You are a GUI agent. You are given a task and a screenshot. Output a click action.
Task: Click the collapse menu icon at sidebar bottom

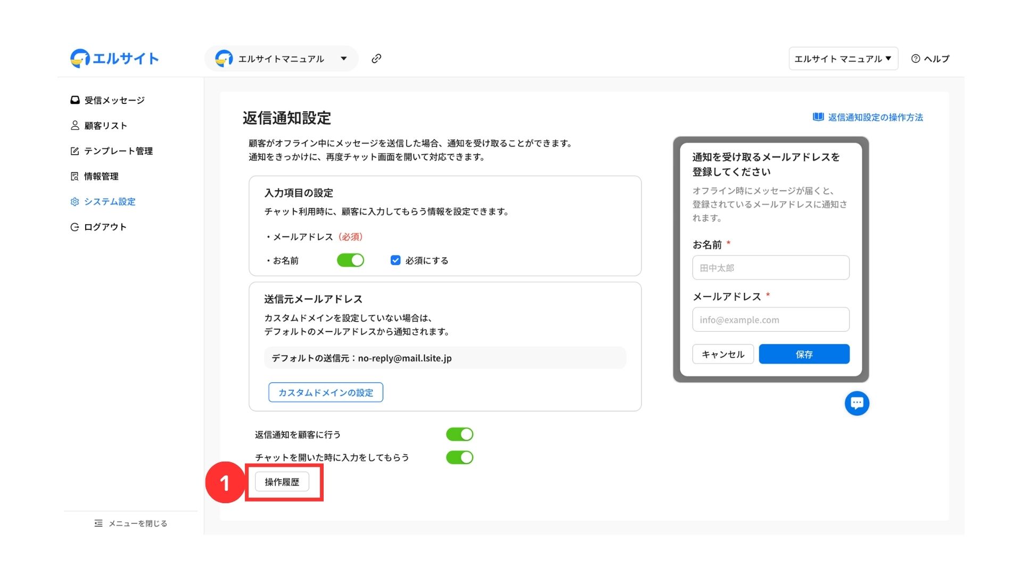click(98, 523)
